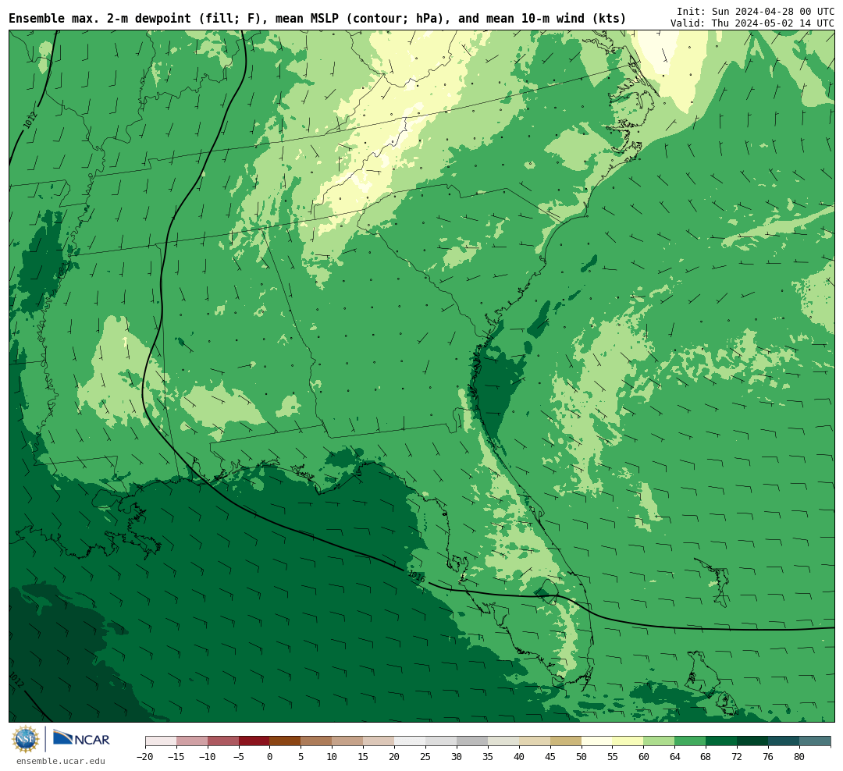Screen dimensions: 843x771
Task: Click the colorbar tick label 80
Action: pyautogui.click(x=799, y=756)
